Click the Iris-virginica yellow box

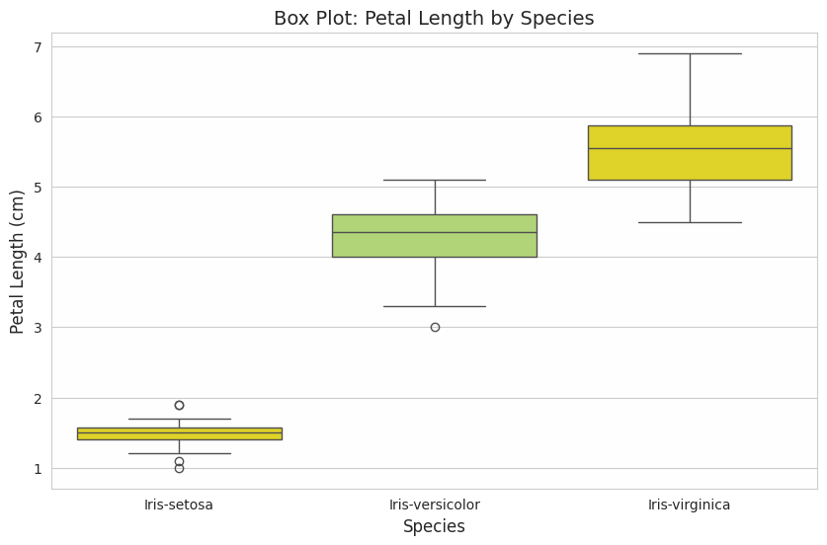click(x=690, y=153)
